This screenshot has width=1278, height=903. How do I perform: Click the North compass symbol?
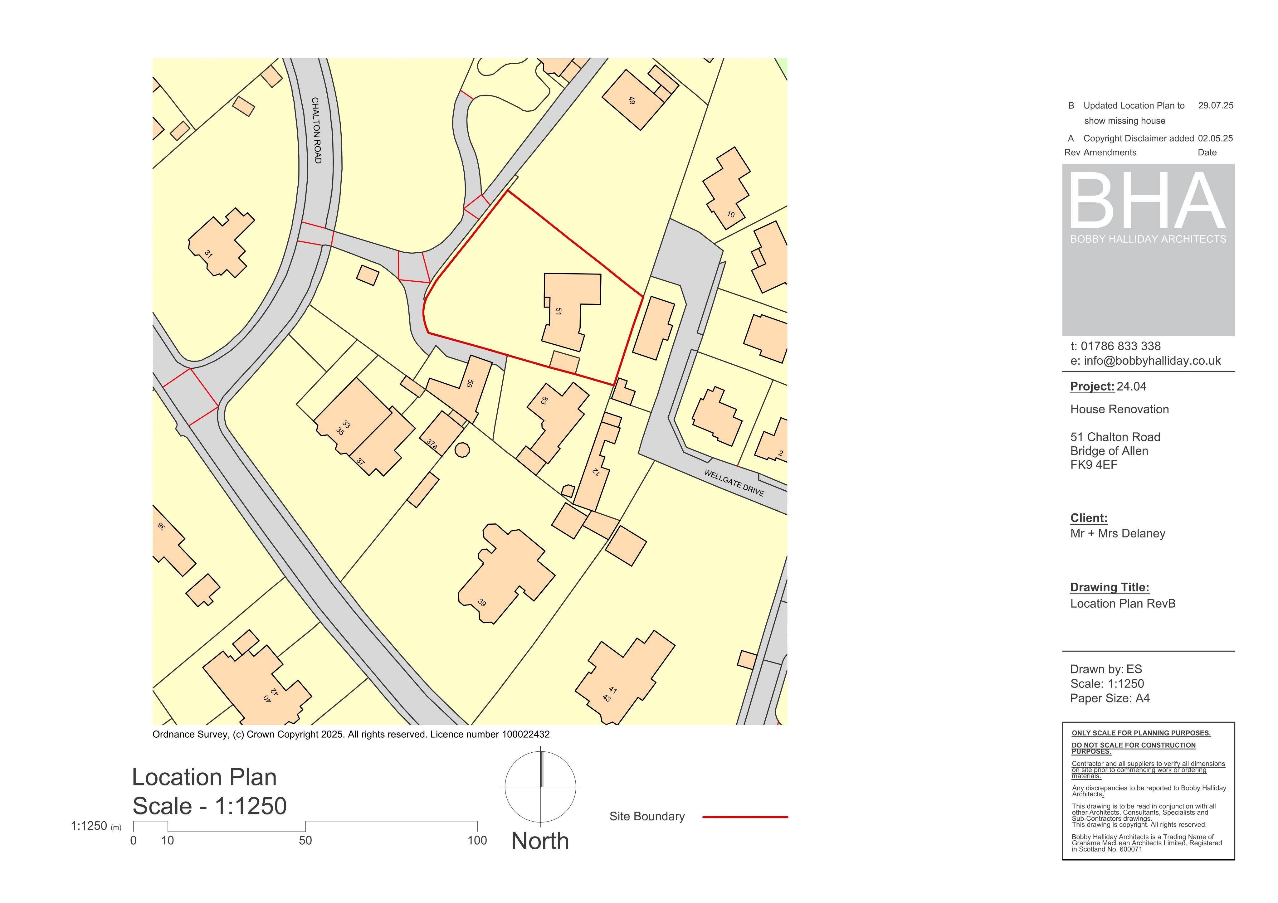[x=540, y=787]
